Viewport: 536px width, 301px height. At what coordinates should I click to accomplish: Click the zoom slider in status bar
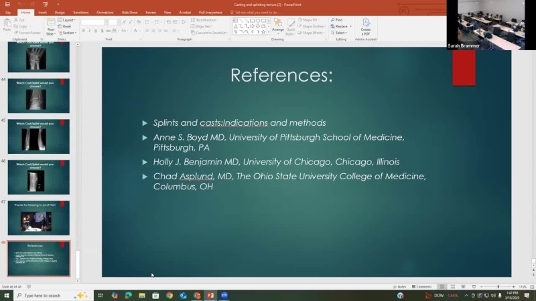tap(498, 286)
